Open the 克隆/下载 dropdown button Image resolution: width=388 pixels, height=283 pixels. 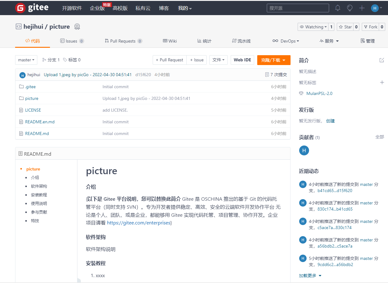(x=274, y=60)
